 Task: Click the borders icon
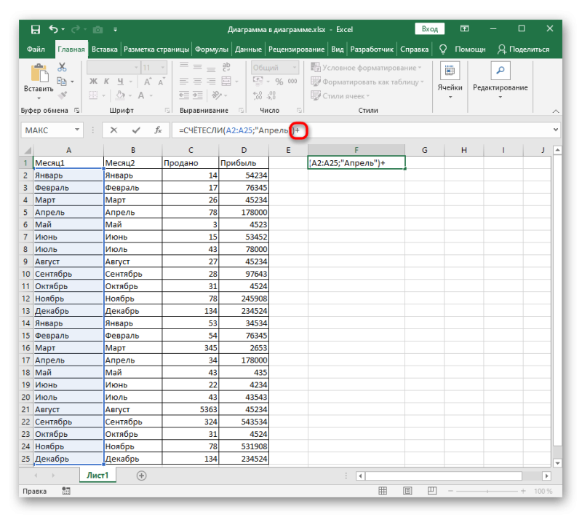point(93,95)
